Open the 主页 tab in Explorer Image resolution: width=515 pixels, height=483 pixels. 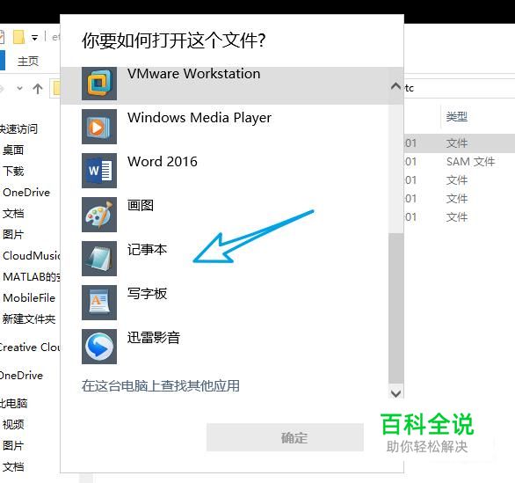(x=28, y=62)
